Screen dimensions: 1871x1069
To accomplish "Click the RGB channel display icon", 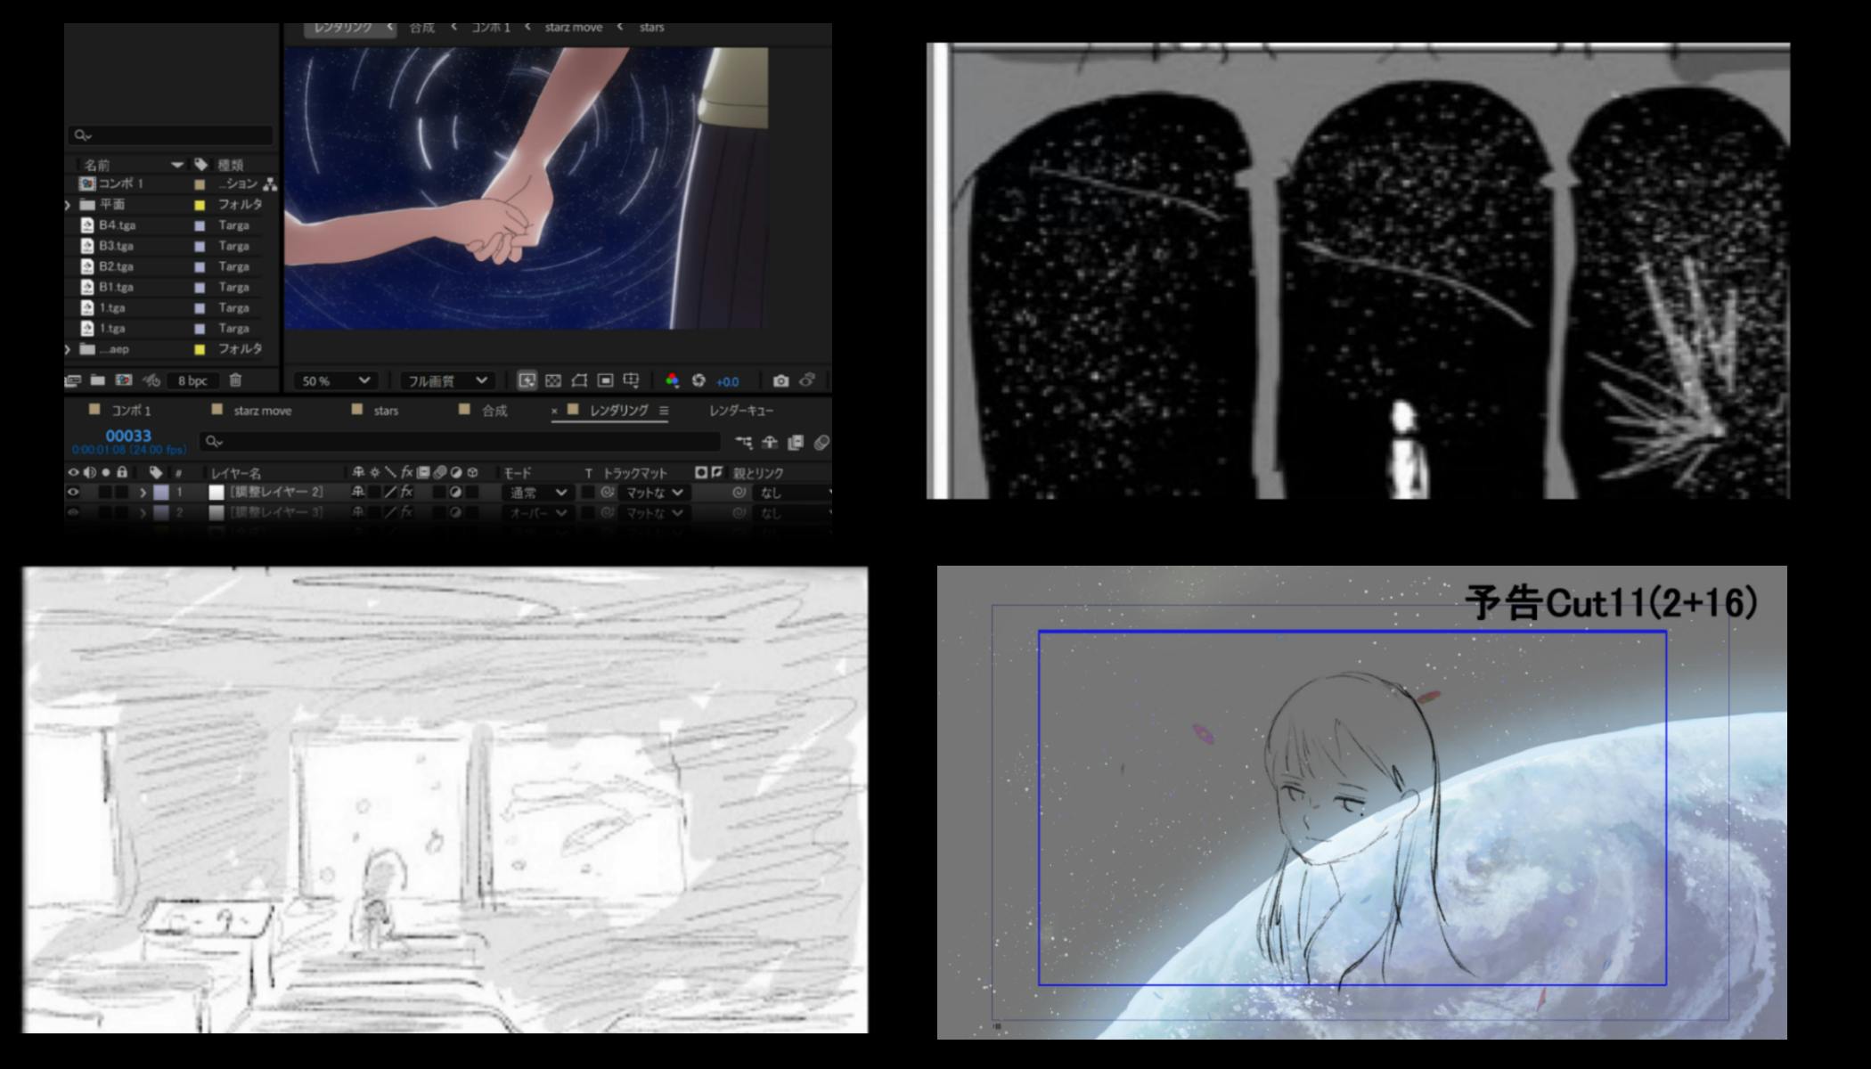I will pos(672,380).
